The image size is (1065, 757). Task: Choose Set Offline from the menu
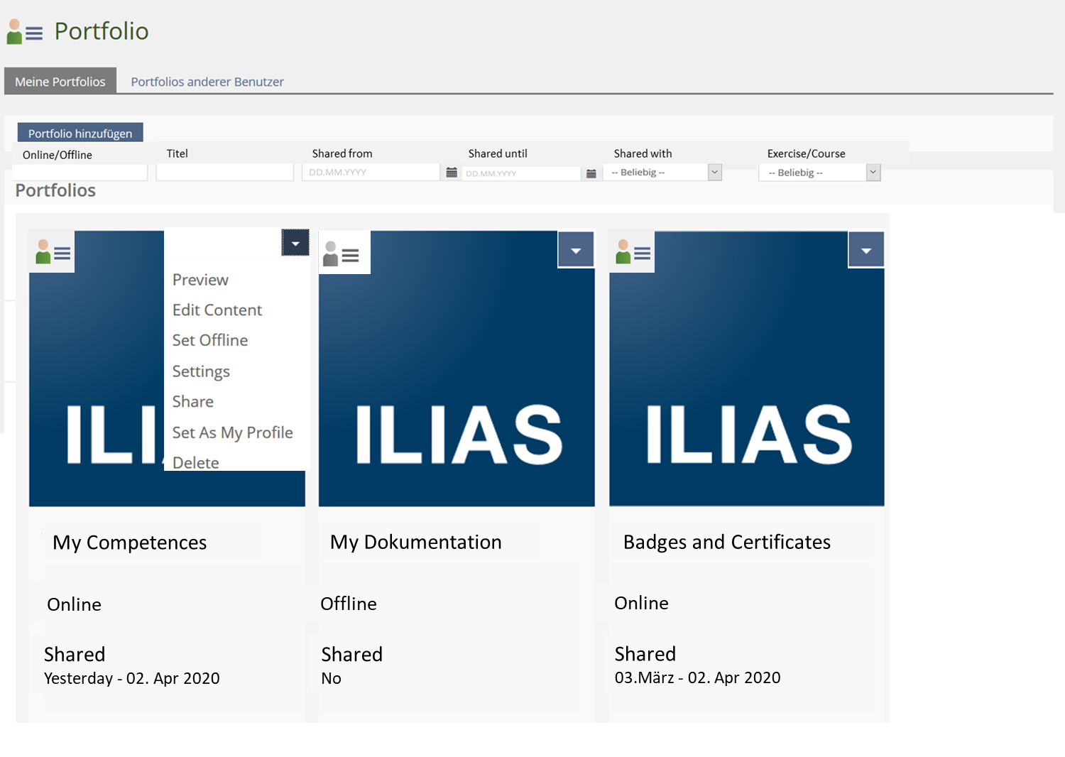point(210,340)
